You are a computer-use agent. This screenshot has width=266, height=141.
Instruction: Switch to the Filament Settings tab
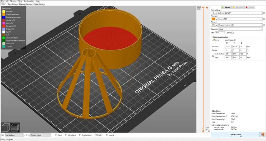(x=25, y=4)
